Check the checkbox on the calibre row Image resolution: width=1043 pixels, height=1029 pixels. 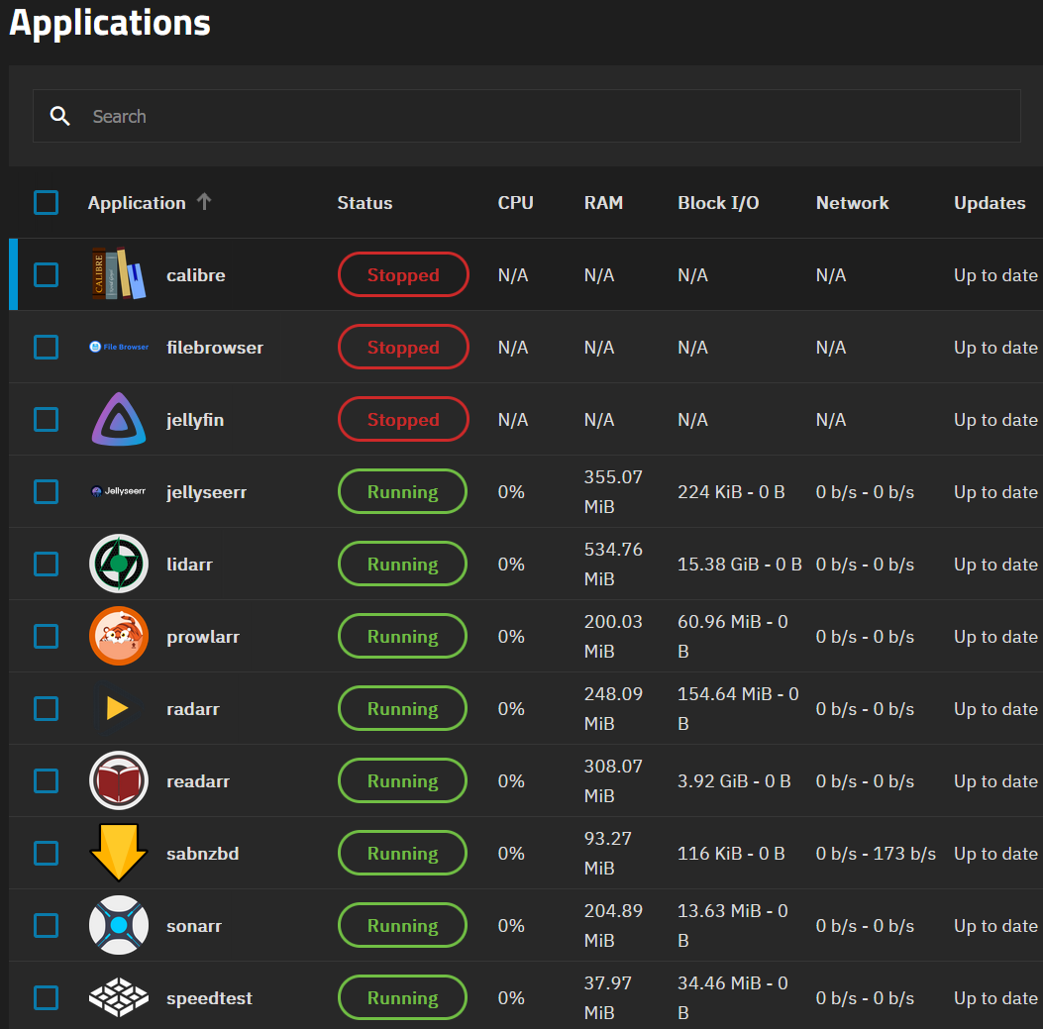coord(46,274)
